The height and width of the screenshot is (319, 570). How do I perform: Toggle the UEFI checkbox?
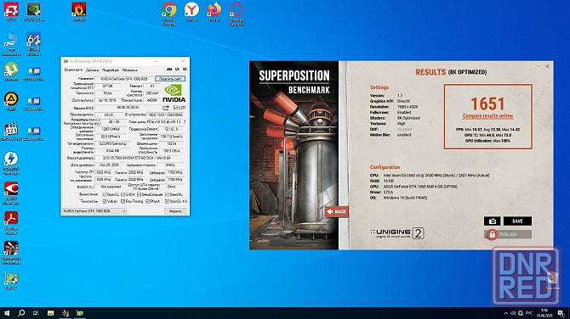(x=175, y=108)
